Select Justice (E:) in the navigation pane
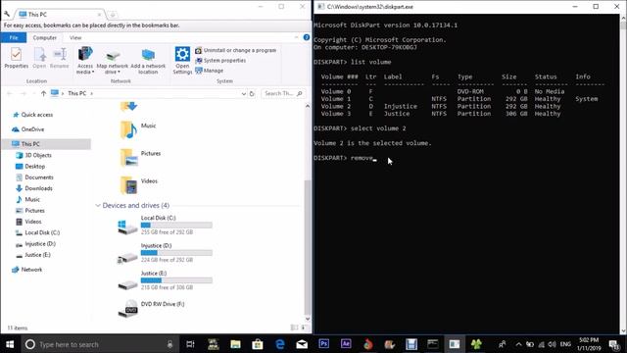The image size is (627, 353). pyautogui.click(x=37, y=255)
